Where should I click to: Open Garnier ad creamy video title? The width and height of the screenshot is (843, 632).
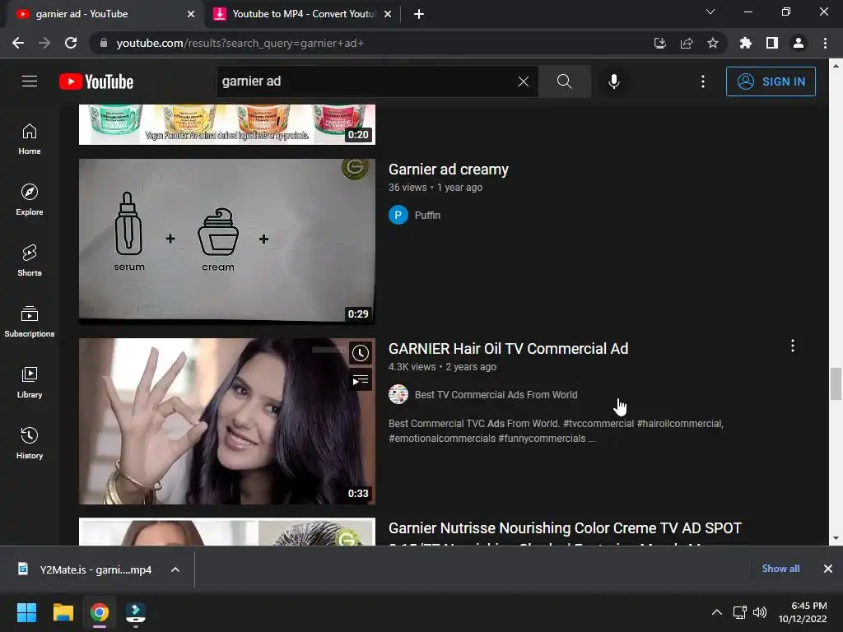click(449, 170)
